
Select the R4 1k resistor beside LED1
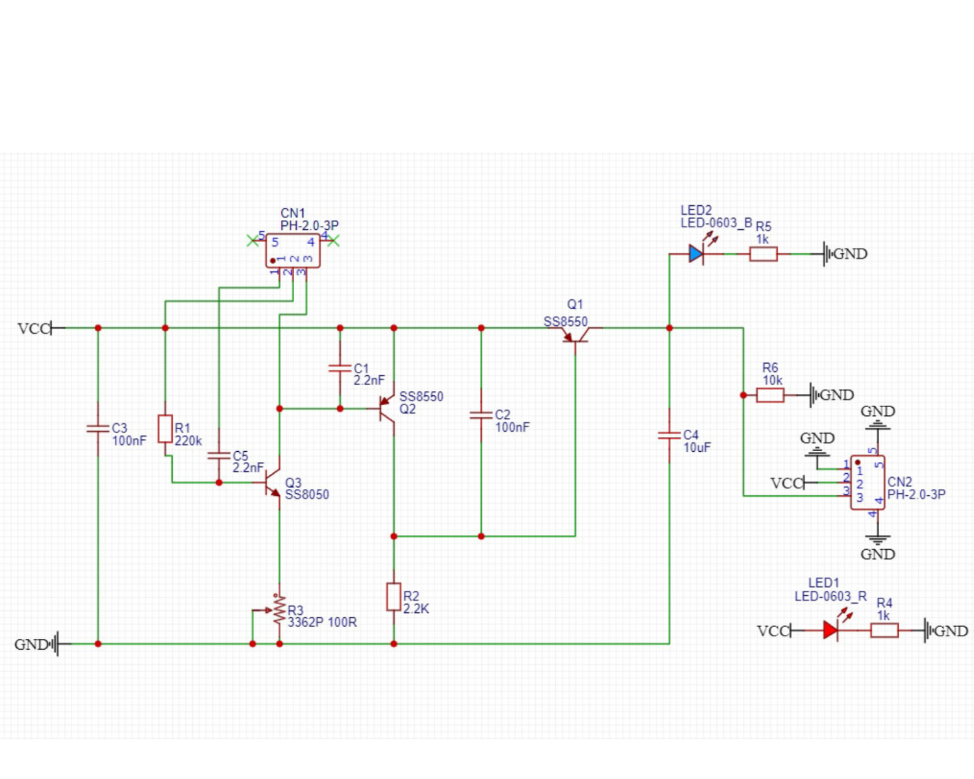pyautogui.click(x=884, y=630)
